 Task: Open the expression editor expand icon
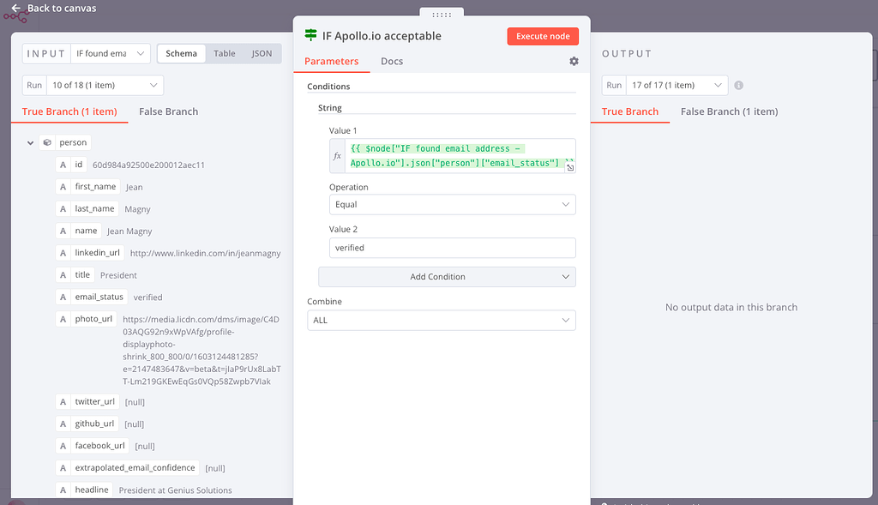[x=570, y=168]
